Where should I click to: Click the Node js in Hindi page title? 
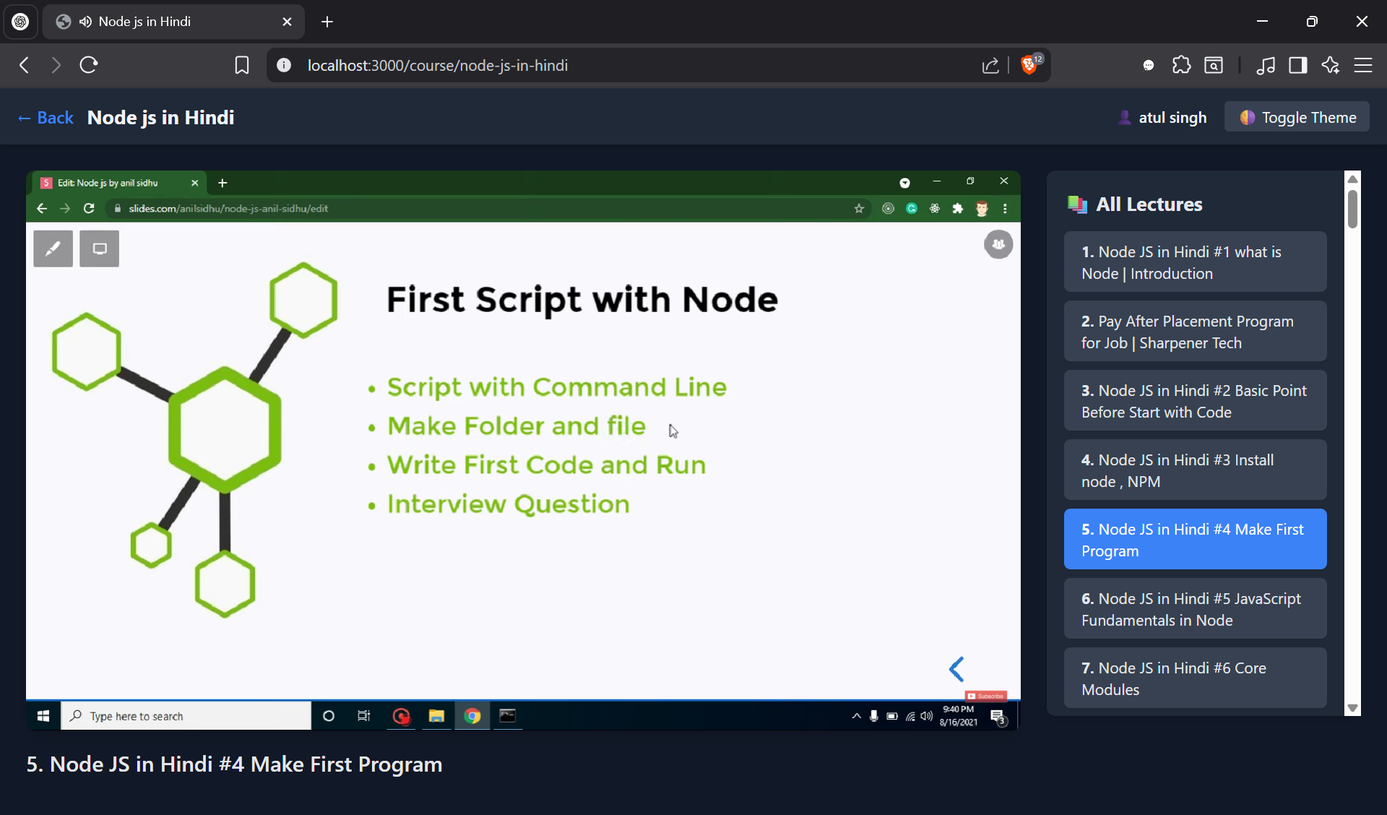pyautogui.click(x=160, y=118)
